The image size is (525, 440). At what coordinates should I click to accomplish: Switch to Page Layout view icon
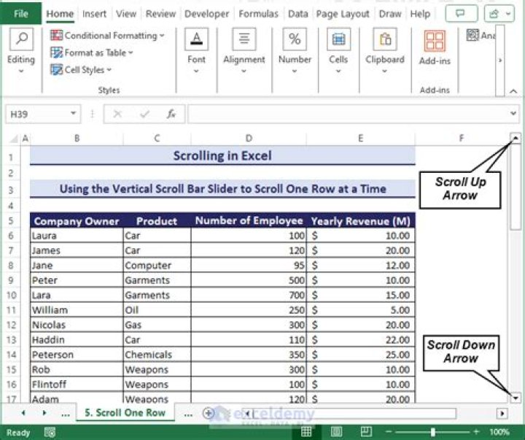coord(336,432)
